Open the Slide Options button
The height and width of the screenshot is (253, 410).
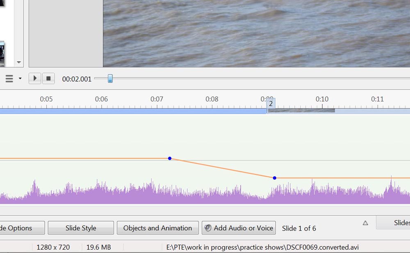tap(20, 228)
